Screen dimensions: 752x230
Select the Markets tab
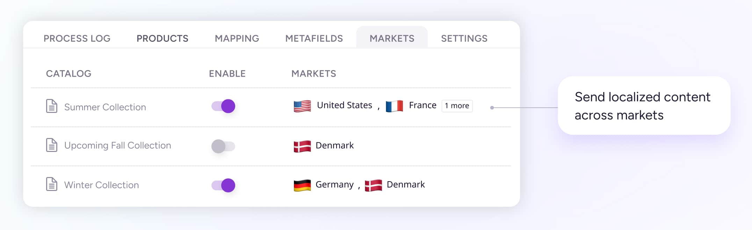tap(392, 38)
